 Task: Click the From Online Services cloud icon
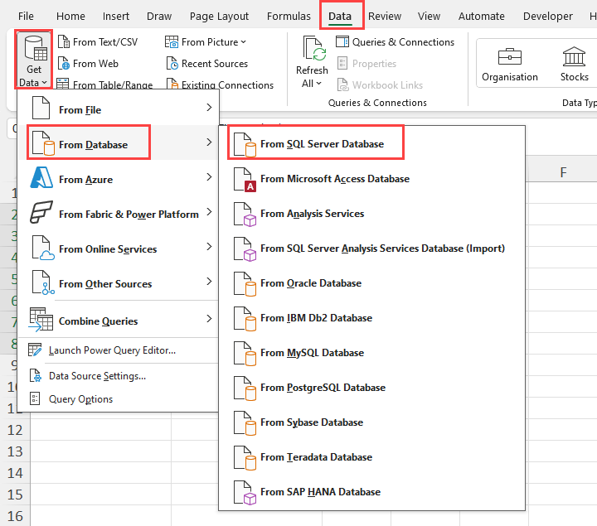42,248
